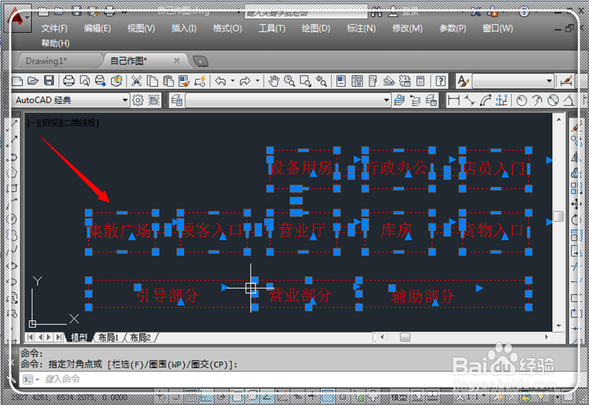Click the new drawing tab button
Image resolution: width=589 pixels, height=405 pixels.
click(x=200, y=61)
